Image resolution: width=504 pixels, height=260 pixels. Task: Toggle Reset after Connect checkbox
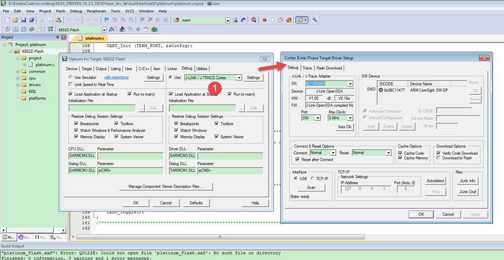(297, 160)
